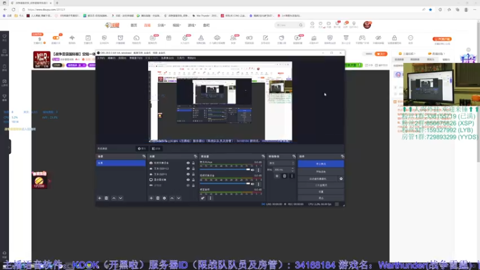This screenshot has height=270, width=480.
Task: Go to Douyu Home tab in top navigation
Action: 134,25
